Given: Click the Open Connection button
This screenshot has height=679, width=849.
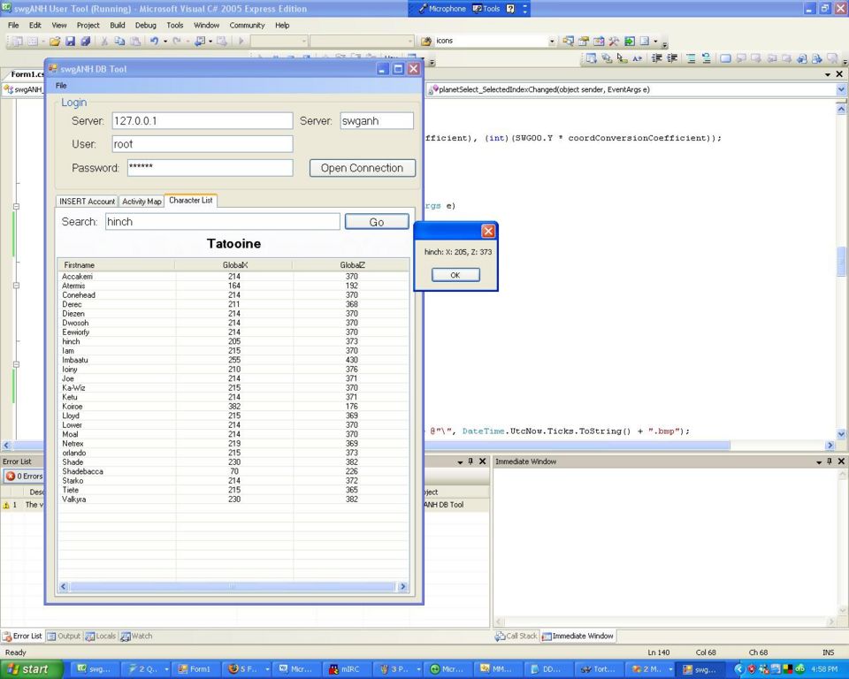Looking at the screenshot, I should (x=362, y=168).
